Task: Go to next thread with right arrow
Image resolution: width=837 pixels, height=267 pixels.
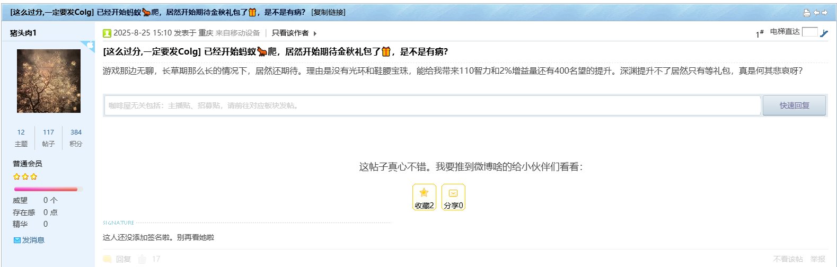Action: click(824, 13)
